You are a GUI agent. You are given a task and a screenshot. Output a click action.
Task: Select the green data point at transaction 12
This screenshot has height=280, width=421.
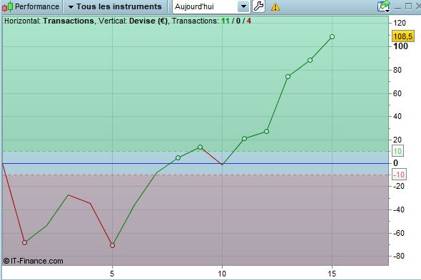266,131
